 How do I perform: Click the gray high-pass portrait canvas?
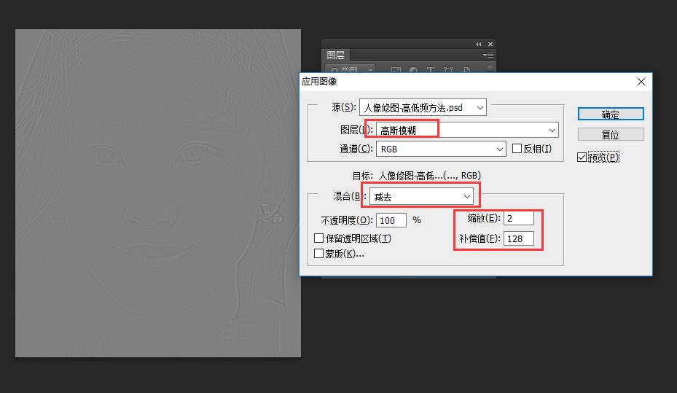158,193
